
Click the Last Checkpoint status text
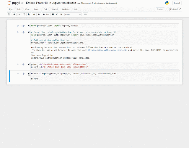tap(91, 3)
